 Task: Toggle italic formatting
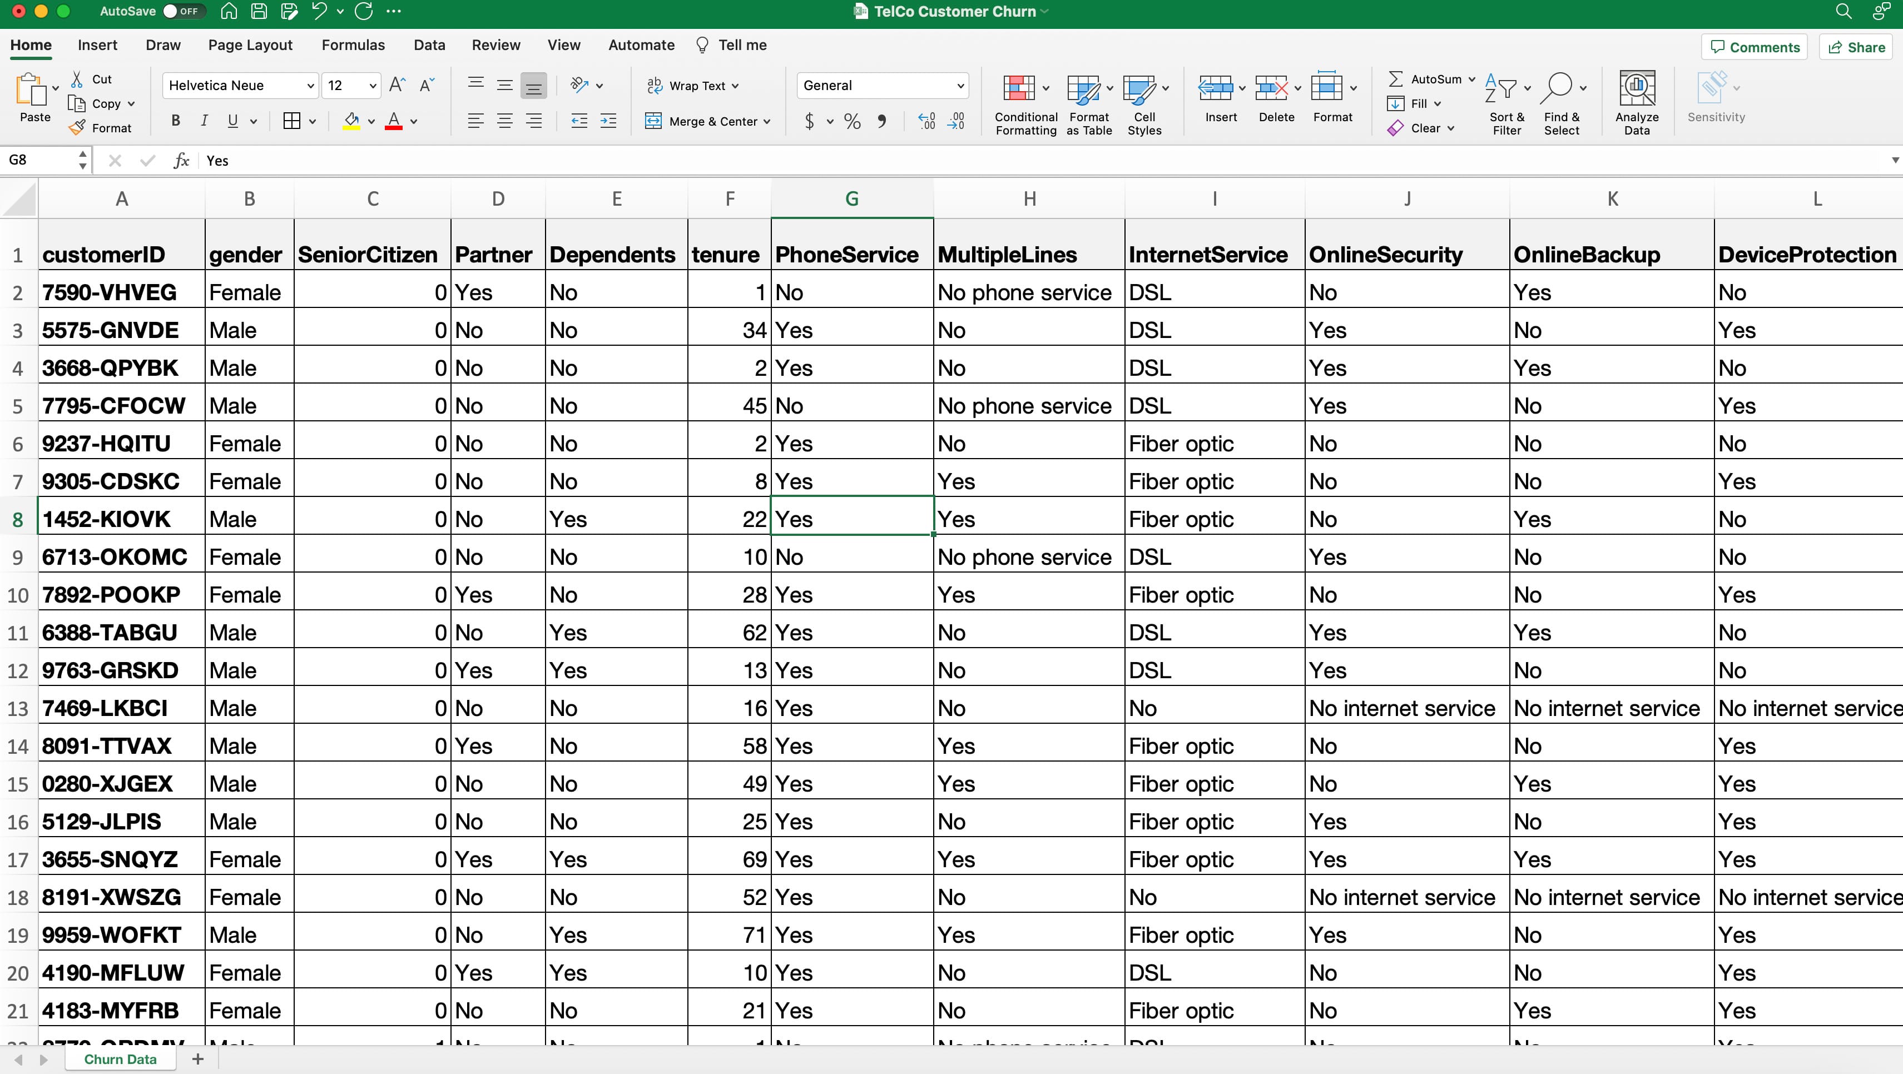click(x=205, y=121)
